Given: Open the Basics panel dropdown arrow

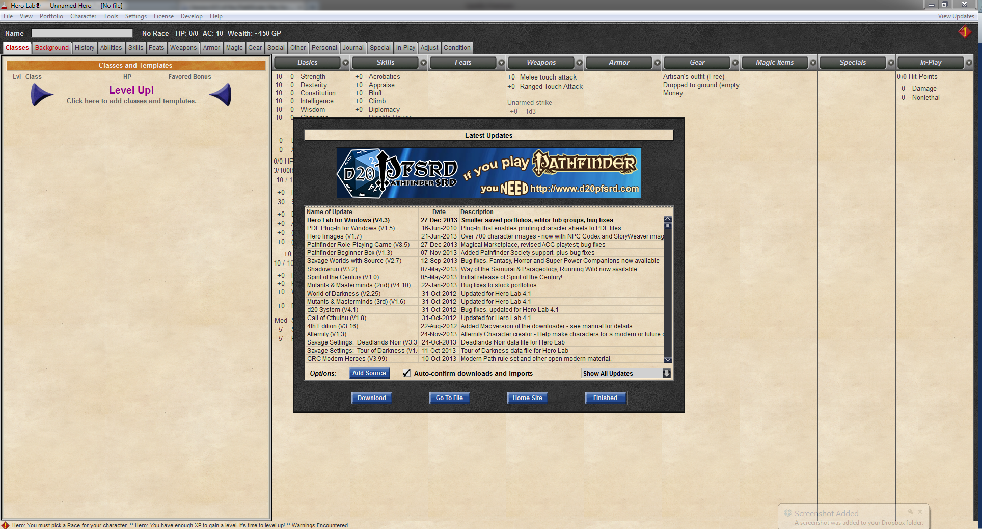Looking at the screenshot, I should coord(345,63).
